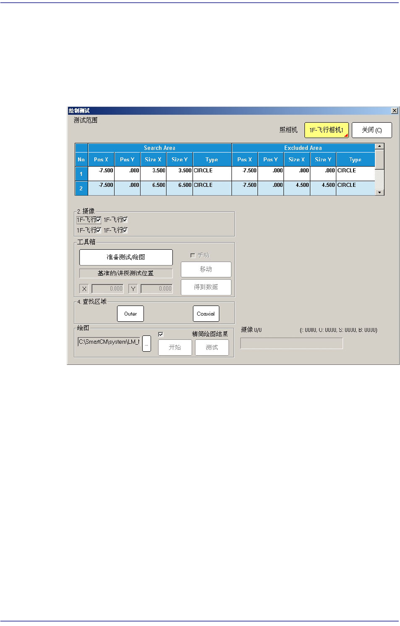Toggle the focused first 1F-飞行 checkbox, top row
400x626 pixels.
98,220
